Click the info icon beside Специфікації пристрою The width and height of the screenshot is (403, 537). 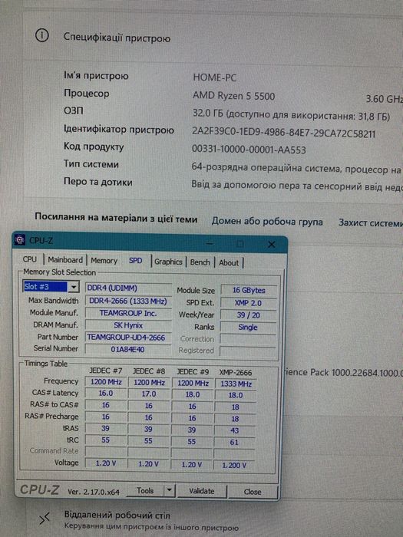pos(42,35)
